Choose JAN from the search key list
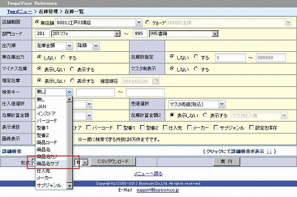297x197 pixels. (x=51, y=106)
